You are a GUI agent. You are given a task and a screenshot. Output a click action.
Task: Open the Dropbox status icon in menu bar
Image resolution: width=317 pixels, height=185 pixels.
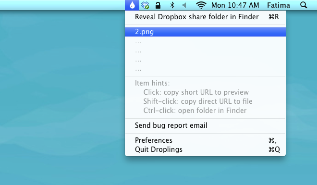[145, 5]
